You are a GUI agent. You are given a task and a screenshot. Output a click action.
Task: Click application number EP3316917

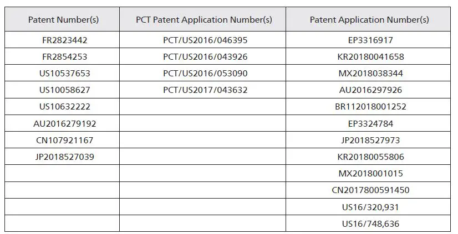point(370,40)
